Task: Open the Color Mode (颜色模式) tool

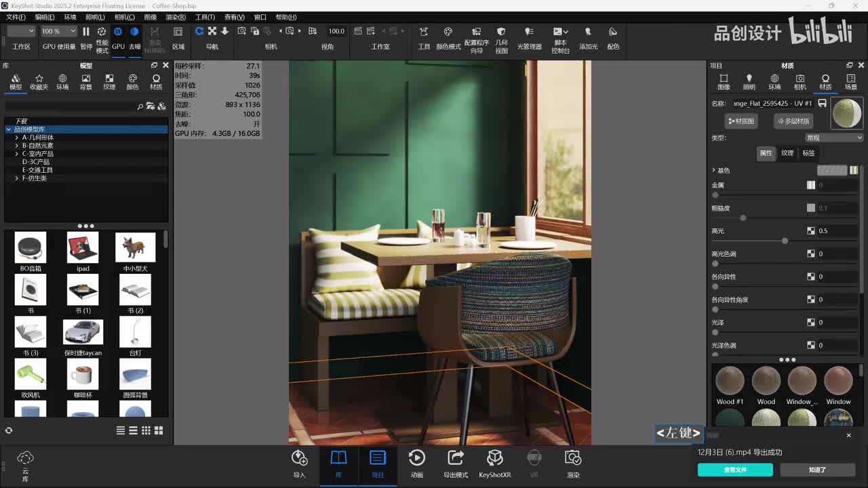Action: [448, 32]
